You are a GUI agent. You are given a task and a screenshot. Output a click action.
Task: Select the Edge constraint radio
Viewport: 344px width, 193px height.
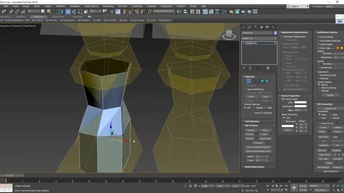(331, 115)
